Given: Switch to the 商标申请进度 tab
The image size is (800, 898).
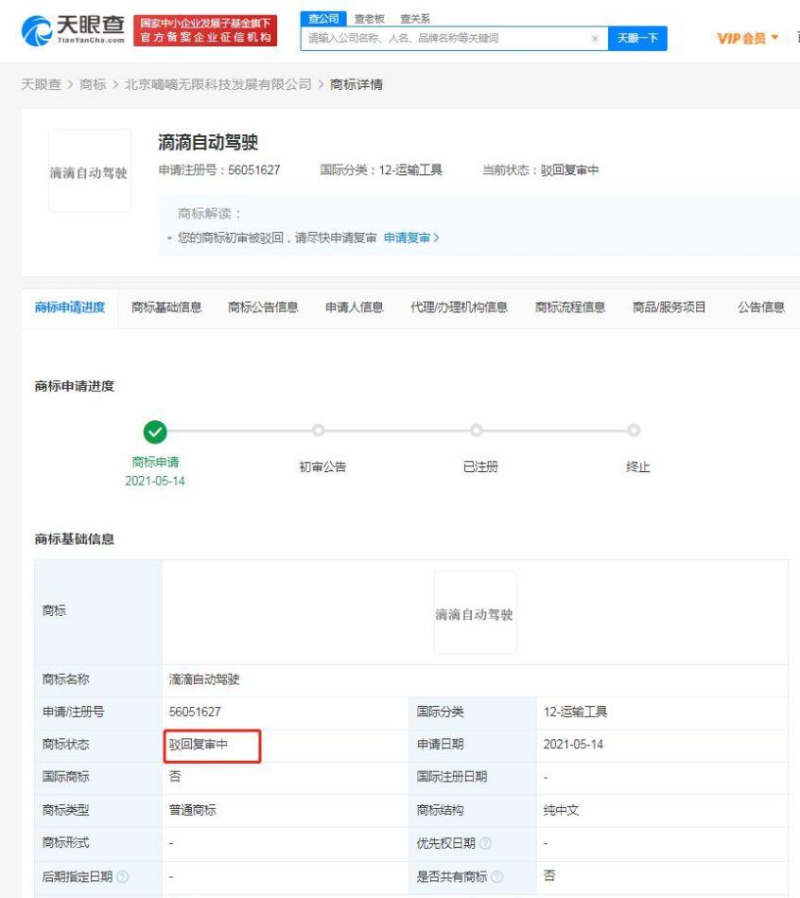Looking at the screenshot, I should 70,308.
